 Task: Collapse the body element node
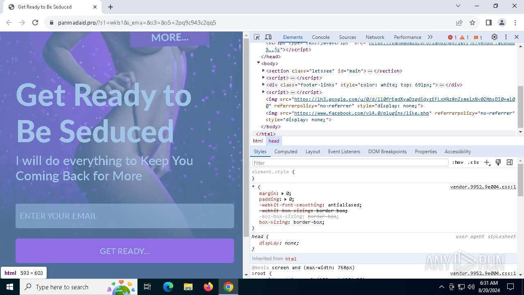click(x=258, y=63)
